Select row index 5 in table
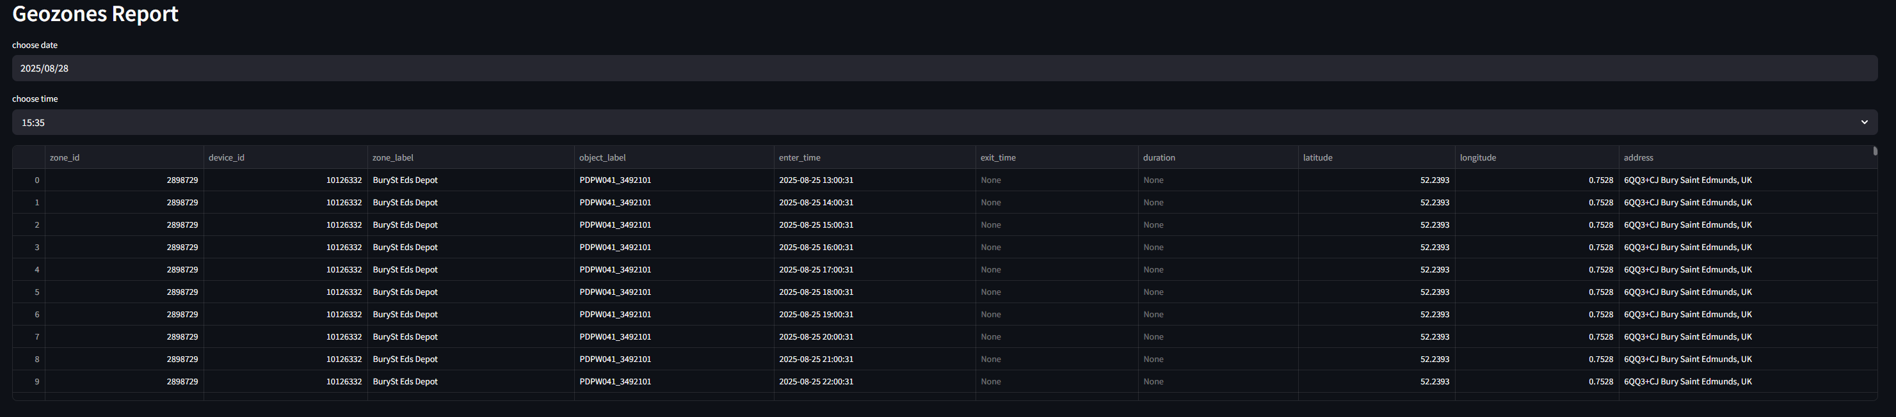 tap(29, 292)
